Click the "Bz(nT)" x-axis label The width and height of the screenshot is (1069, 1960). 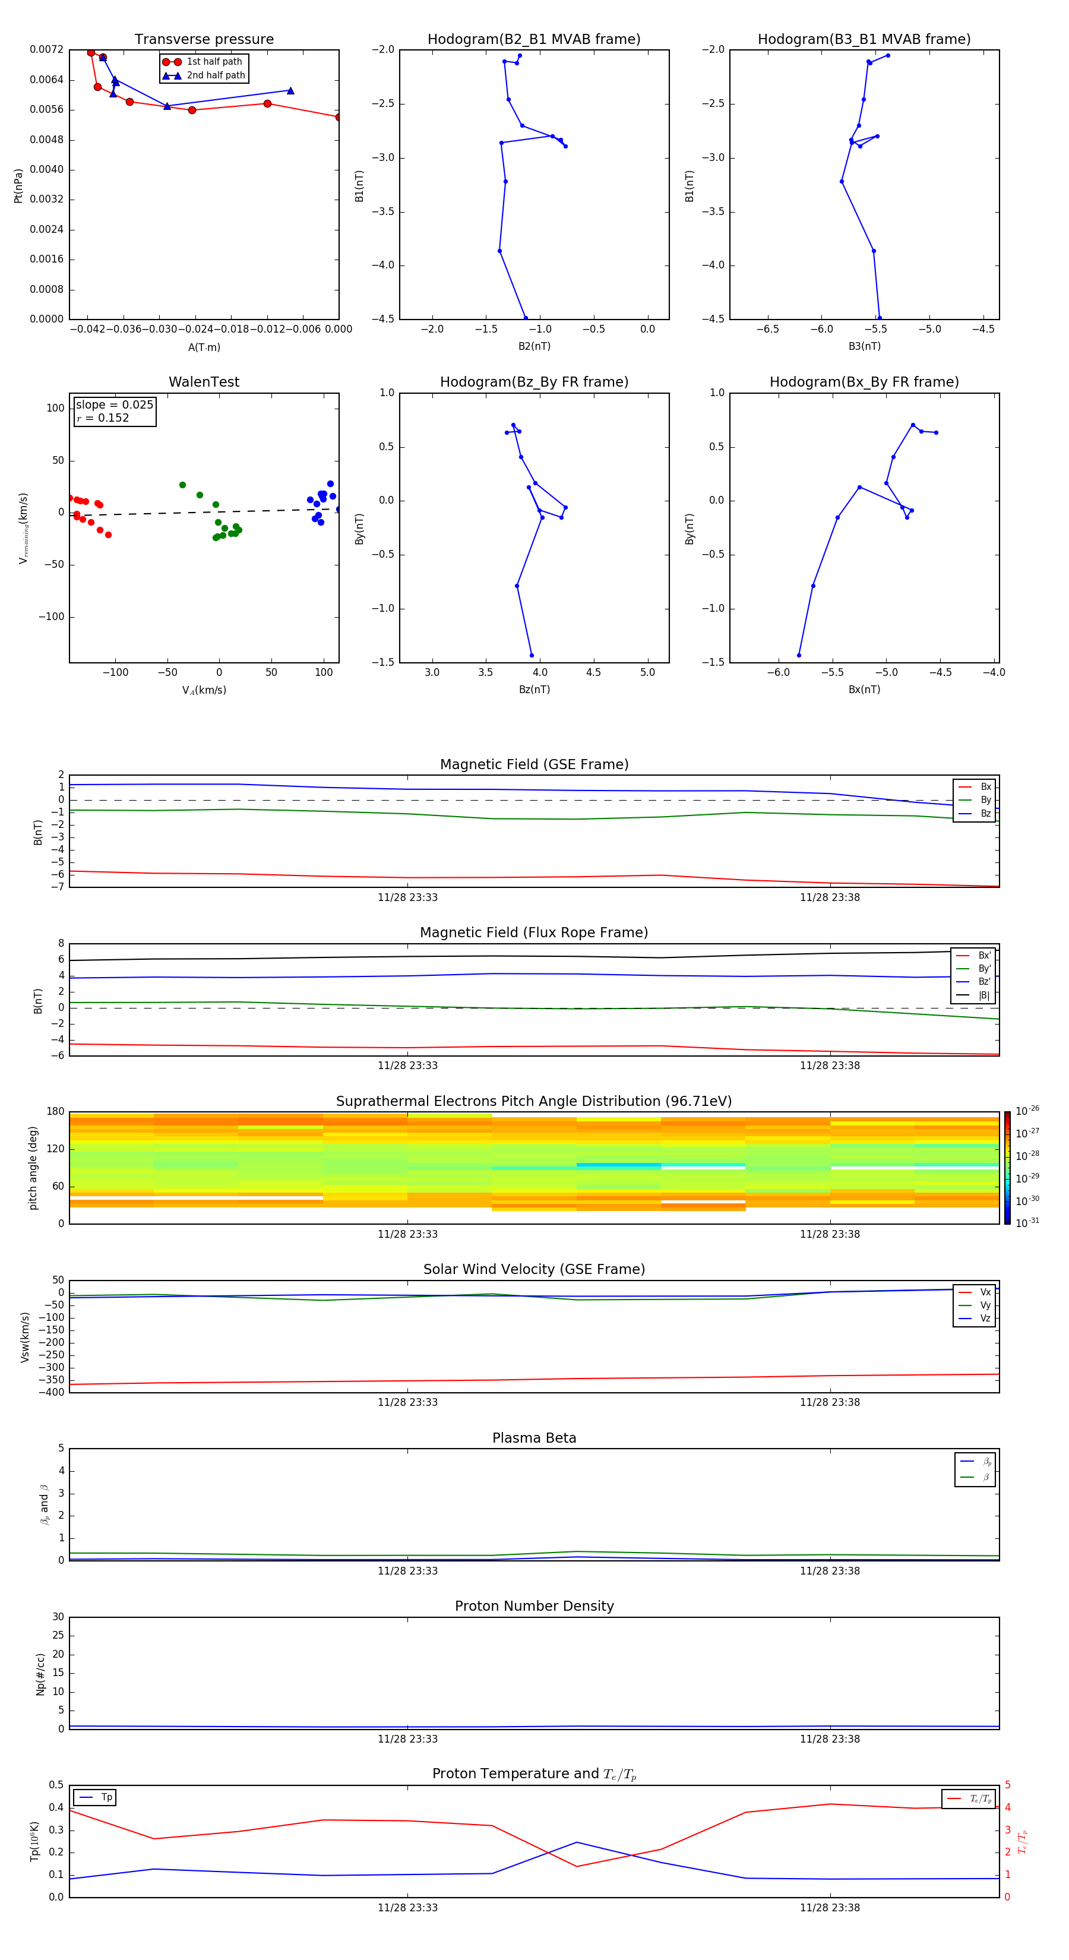pyautogui.click(x=534, y=690)
